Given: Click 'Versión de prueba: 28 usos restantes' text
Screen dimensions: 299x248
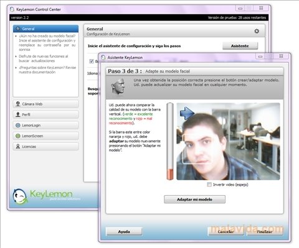Looking at the screenshot, I should (237, 17).
